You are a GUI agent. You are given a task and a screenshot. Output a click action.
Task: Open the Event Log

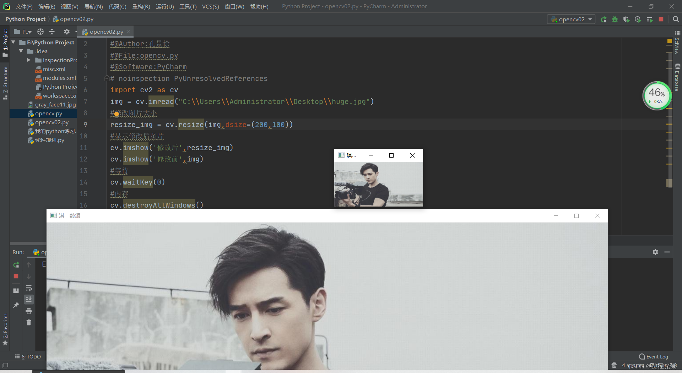(x=654, y=357)
